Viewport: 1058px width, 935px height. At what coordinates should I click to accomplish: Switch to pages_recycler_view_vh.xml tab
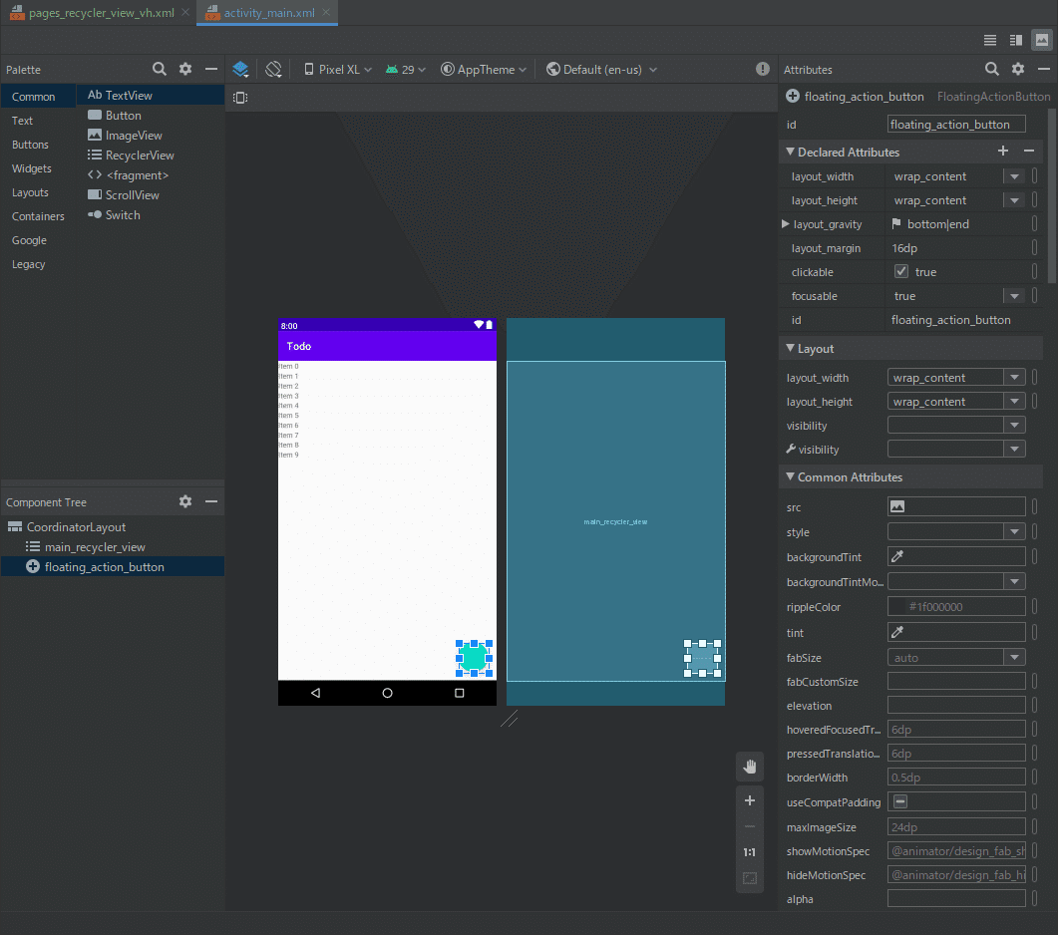tap(98, 13)
